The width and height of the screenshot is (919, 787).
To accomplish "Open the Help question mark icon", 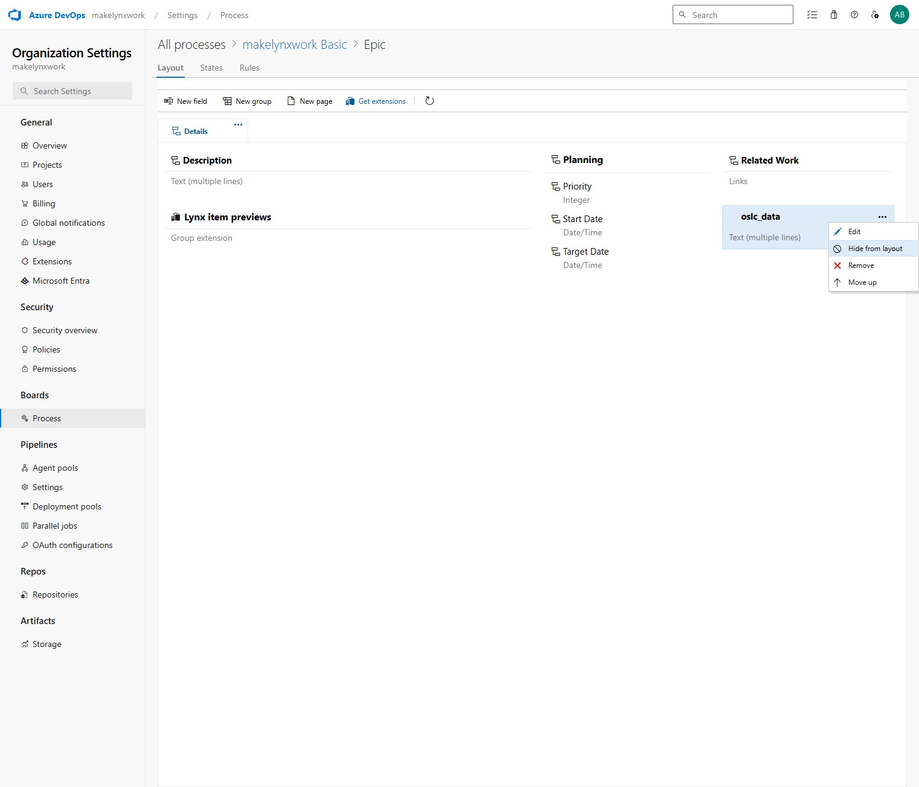I will (x=854, y=15).
